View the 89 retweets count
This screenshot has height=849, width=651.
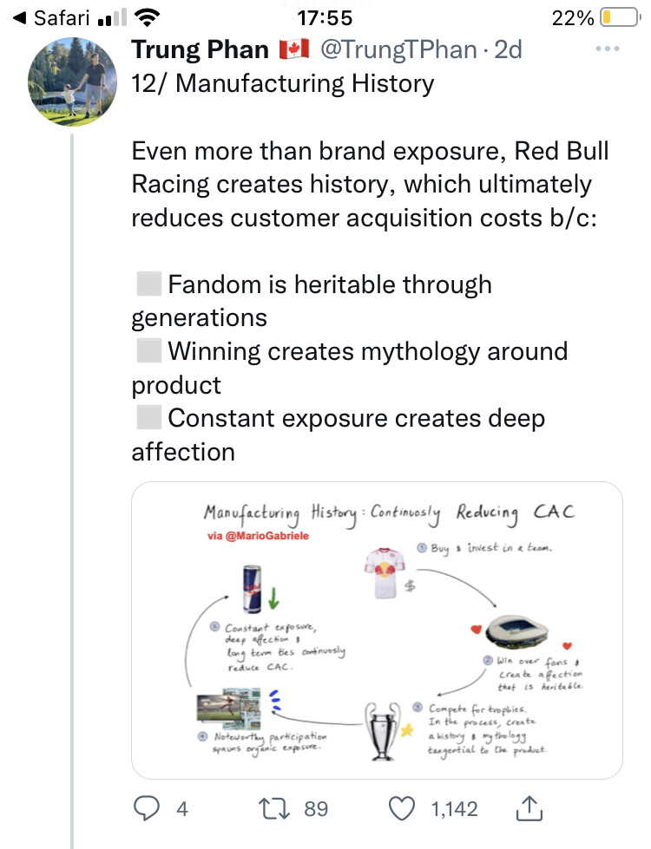(x=316, y=808)
